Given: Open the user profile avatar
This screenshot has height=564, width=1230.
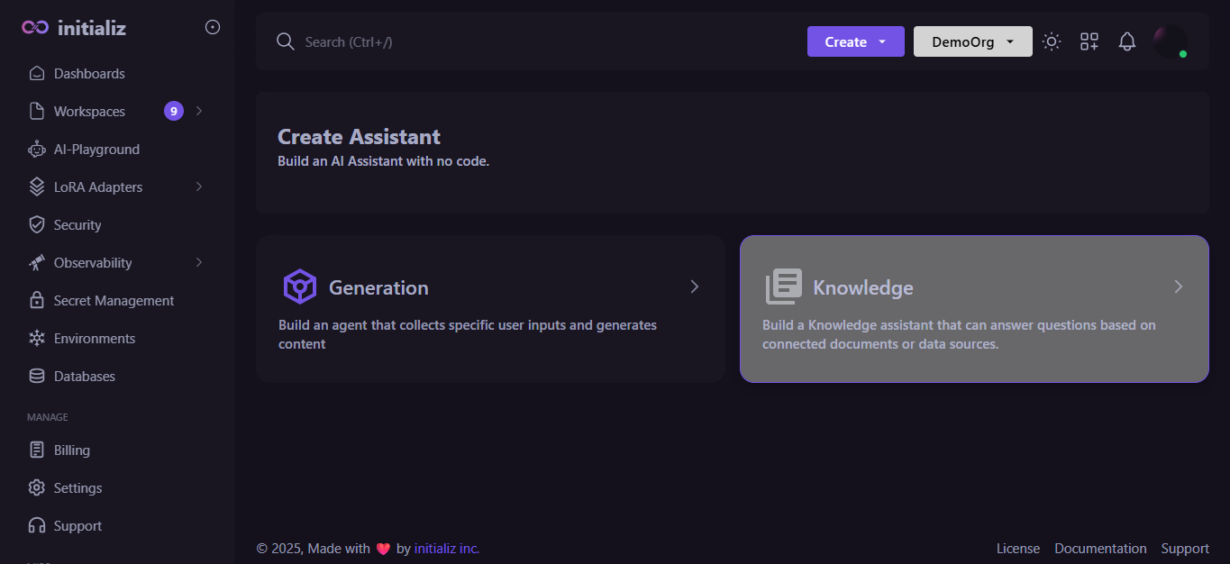Looking at the screenshot, I should 1170,41.
